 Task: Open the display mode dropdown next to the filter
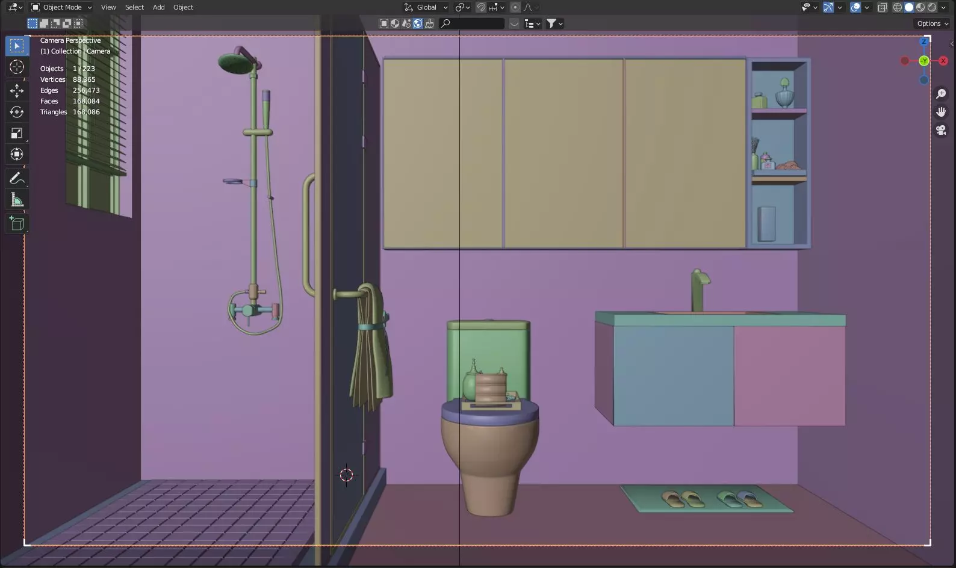pos(533,23)
